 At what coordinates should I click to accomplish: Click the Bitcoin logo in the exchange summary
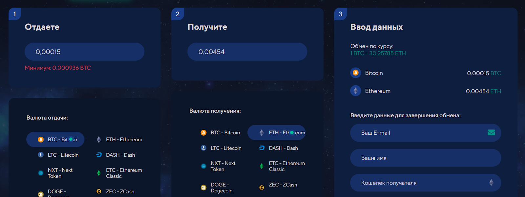pyautogui.click(x=355, y=73)
